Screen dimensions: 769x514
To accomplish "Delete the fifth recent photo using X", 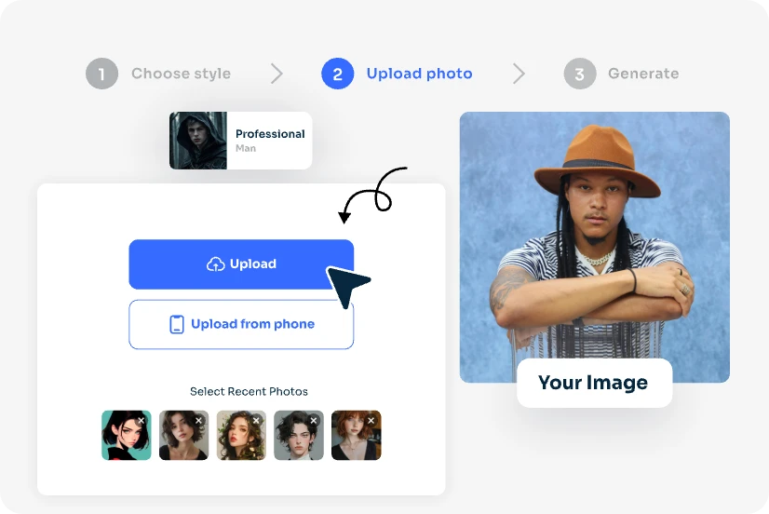I will tap(371, 421).
